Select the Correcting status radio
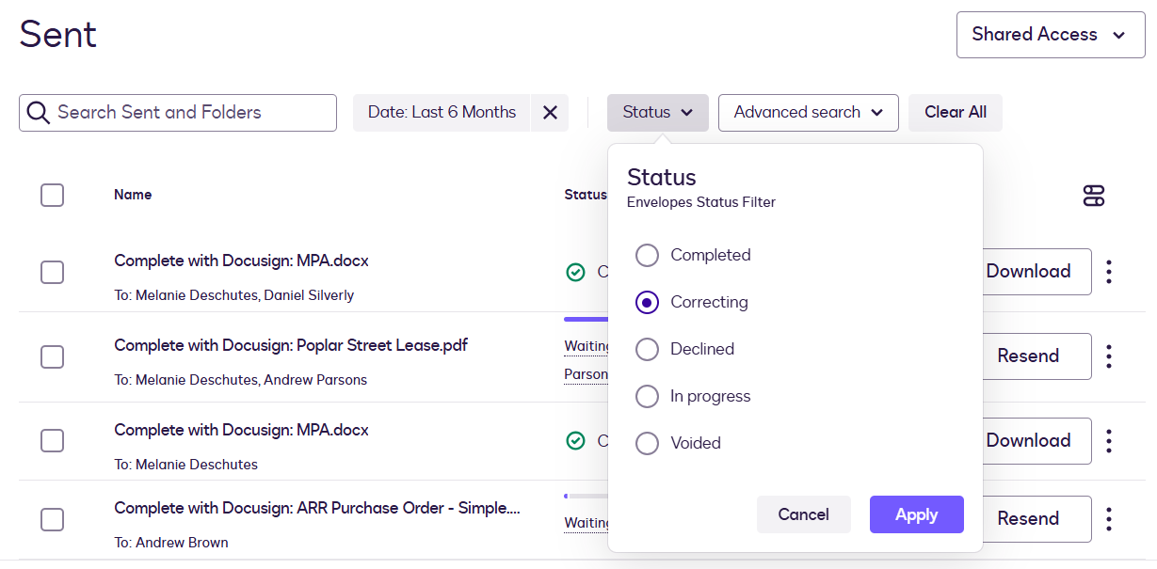The height and width of the screenshot is (569, 1157). pos(647,302)
